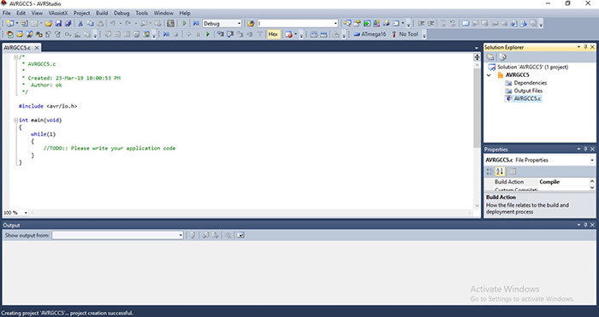This screenshot has height=317, width=599.
Task: Open editor tab list dropdown arrow
Action: coord(477,48)
